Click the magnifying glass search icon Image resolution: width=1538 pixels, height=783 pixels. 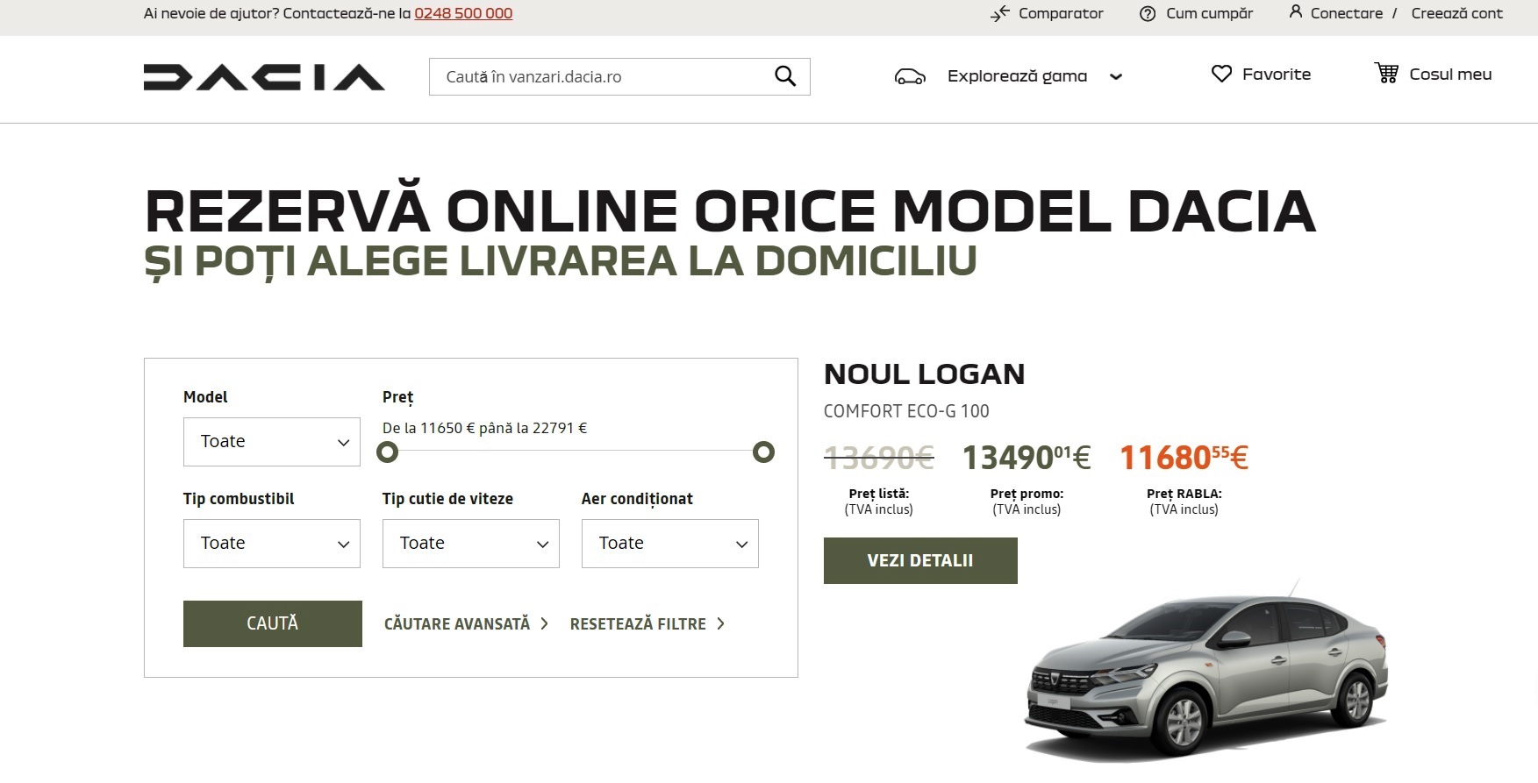pos(785,77)
